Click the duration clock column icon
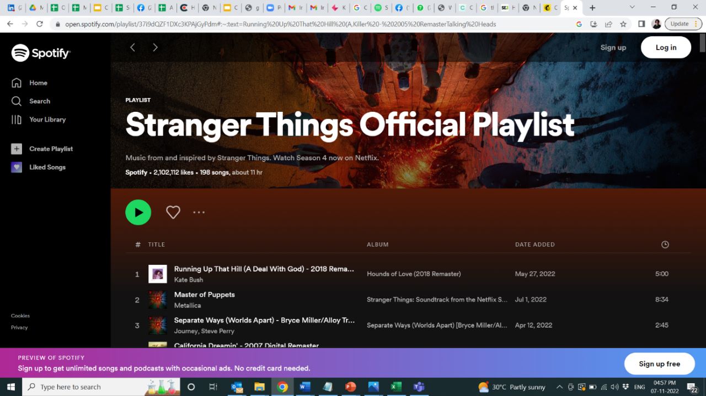706x396 pixels. pyautogui.click(x=665, y=245)
